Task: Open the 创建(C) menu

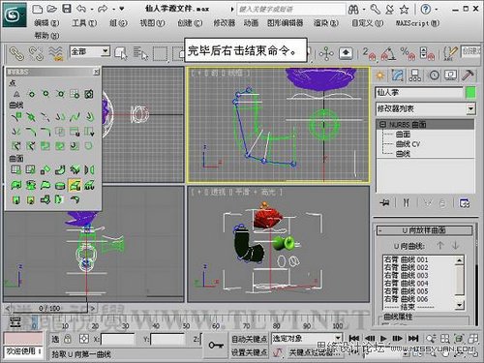Action: (x=190, y=23)
